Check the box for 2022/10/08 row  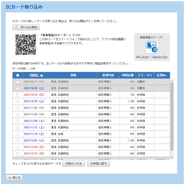coord(18,88)
